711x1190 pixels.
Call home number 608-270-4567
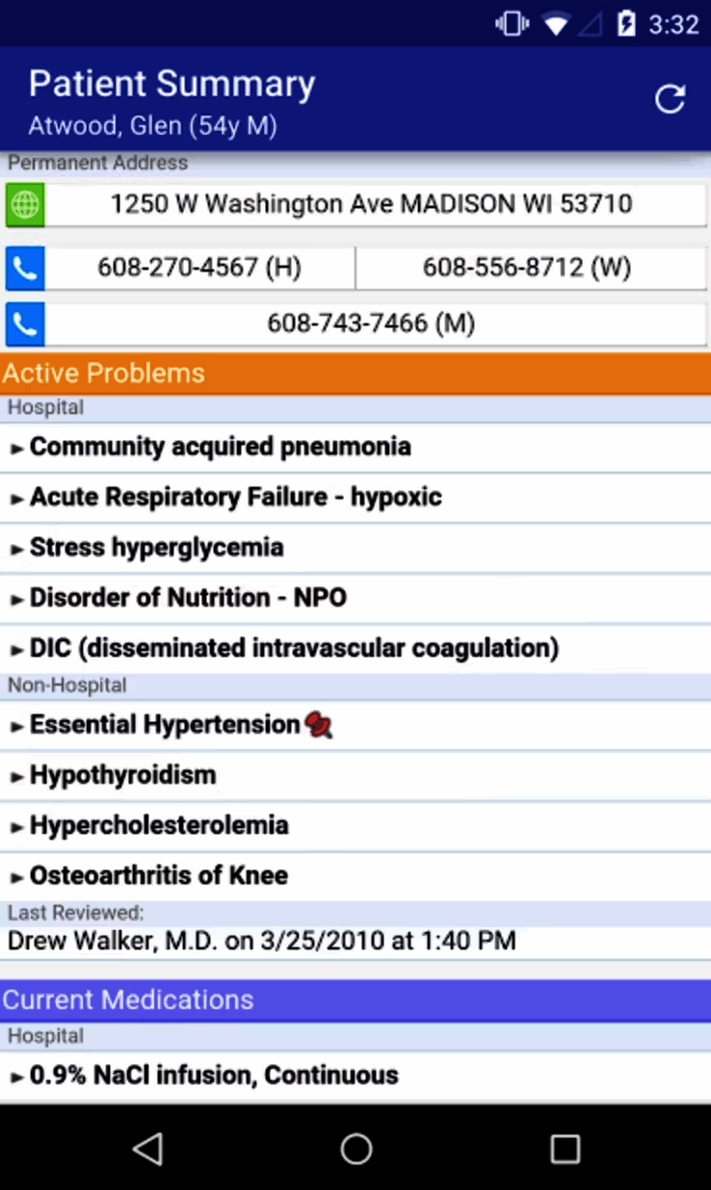tap(199, 268)
